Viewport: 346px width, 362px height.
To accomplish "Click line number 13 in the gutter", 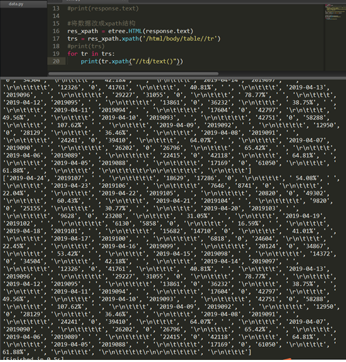I will coord(56,8).
